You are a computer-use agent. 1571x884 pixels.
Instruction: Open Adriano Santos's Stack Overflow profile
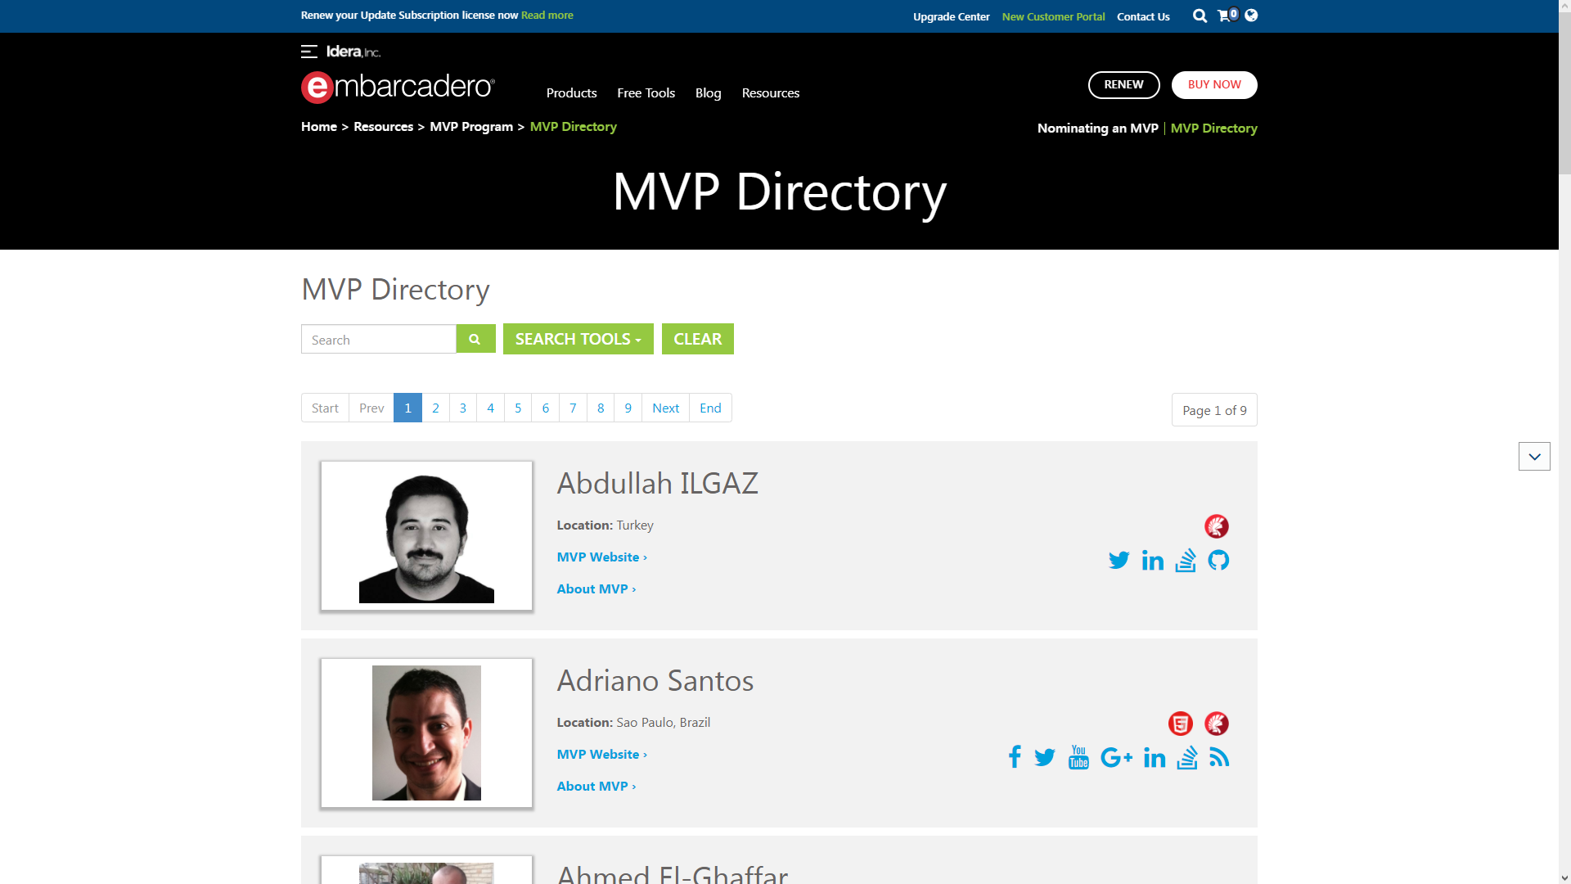tap(1187, 757)
